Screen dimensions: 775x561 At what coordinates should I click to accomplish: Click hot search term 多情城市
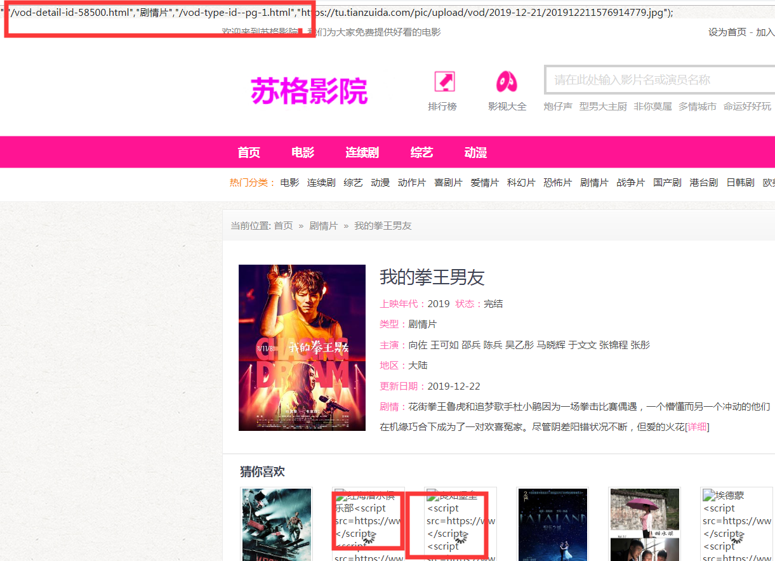pos(697,107)
